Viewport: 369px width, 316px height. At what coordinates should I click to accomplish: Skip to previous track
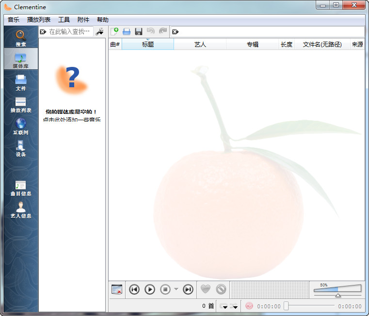point(134,289)
